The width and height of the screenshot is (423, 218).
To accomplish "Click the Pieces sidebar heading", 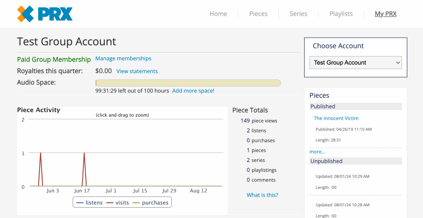I will tap(319, 95).
